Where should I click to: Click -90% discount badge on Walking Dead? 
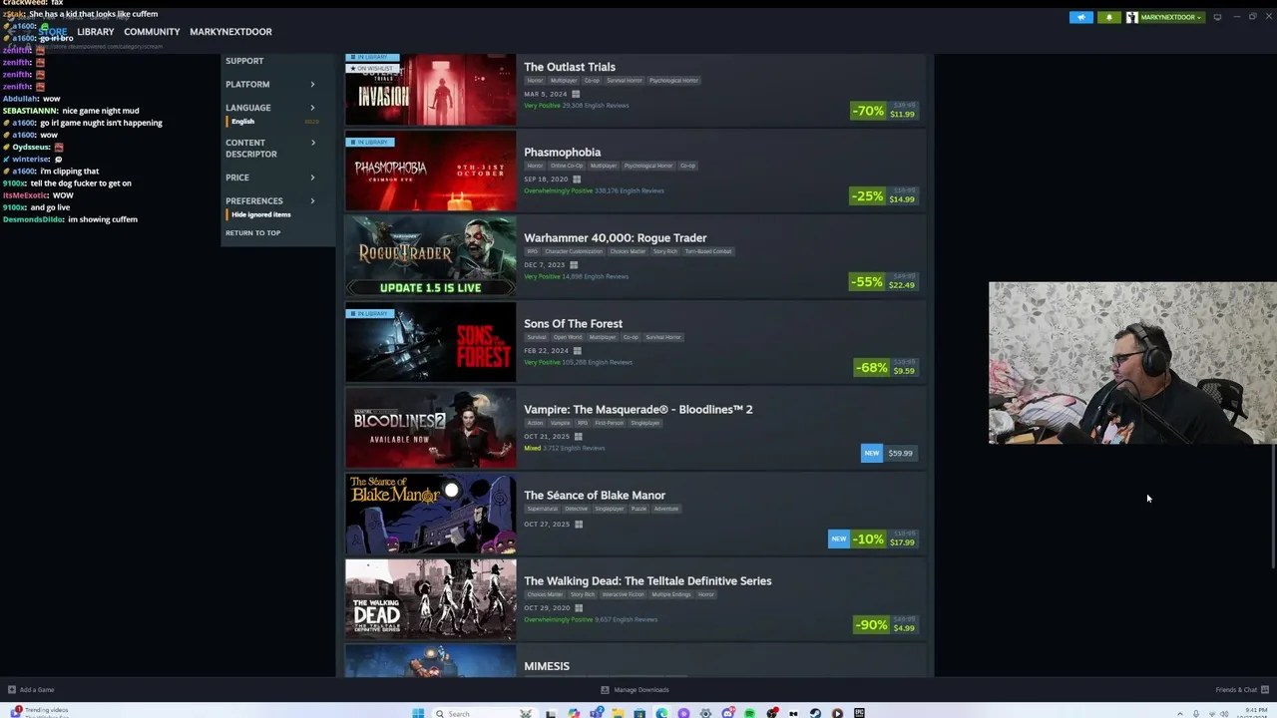[x=871, y=625]
